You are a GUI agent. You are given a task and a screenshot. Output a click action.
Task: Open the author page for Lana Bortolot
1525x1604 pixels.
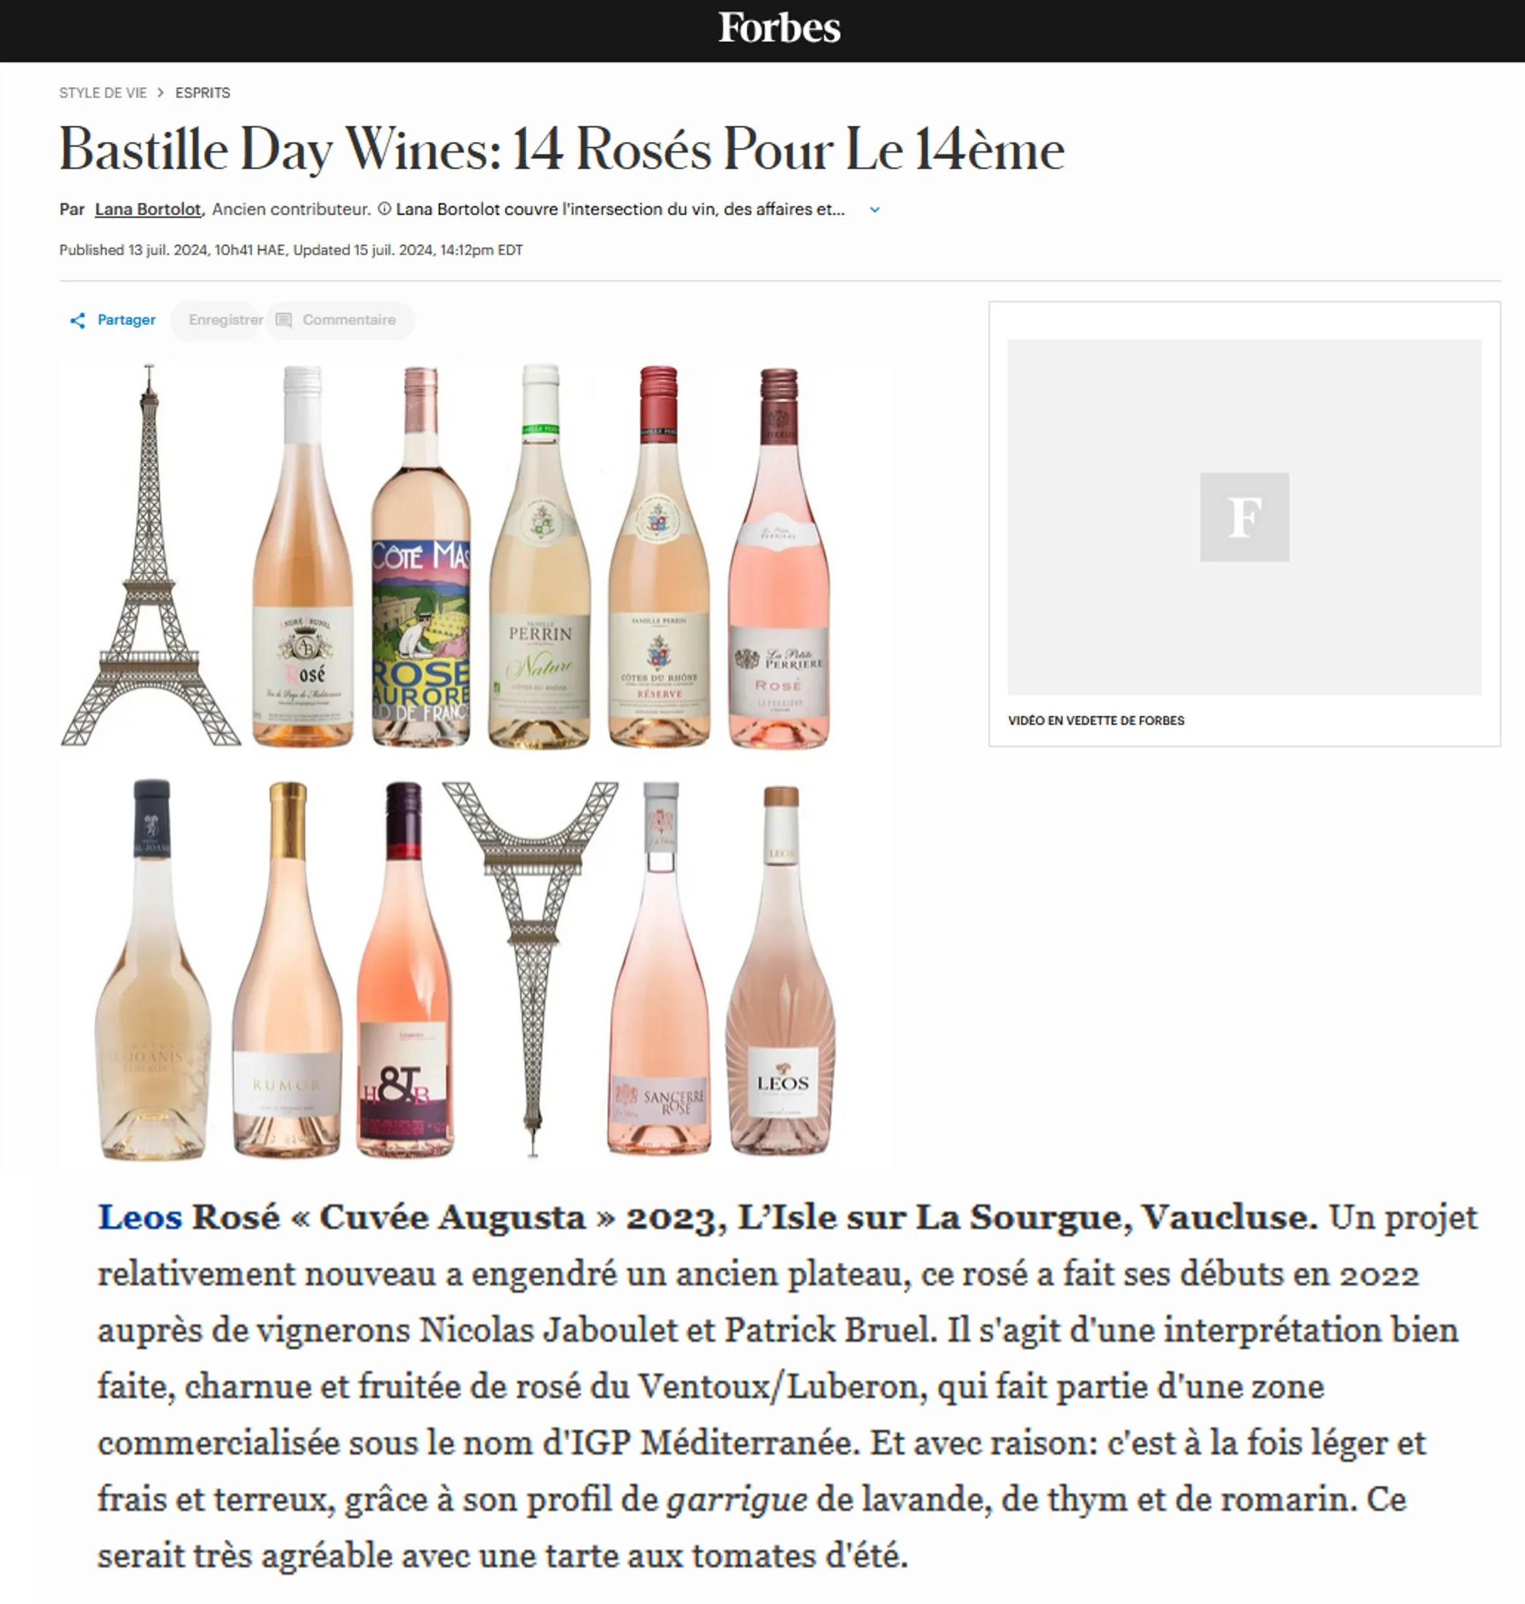point(148,209)
